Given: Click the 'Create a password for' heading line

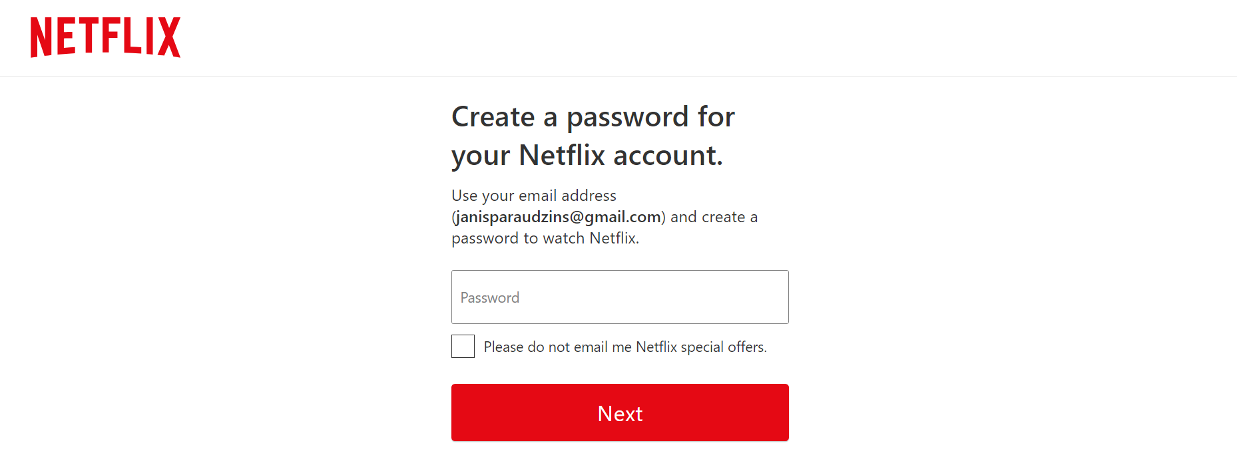Looking at the screenshot, I should tap(593, 117).
